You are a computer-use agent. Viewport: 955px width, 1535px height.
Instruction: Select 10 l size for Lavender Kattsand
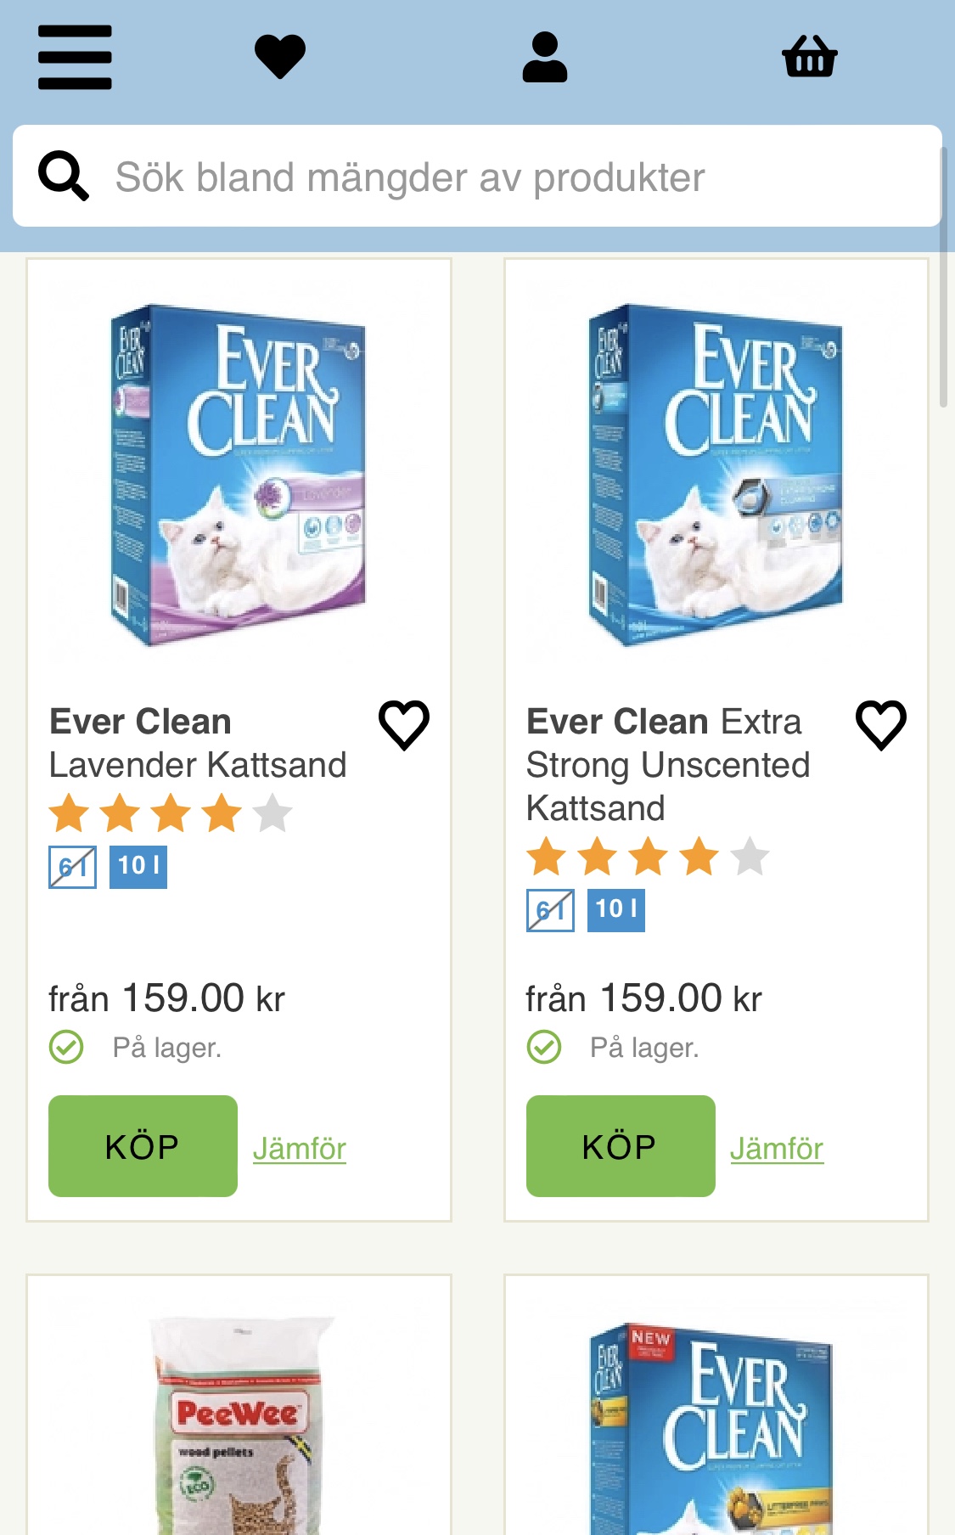coord(138,867)
